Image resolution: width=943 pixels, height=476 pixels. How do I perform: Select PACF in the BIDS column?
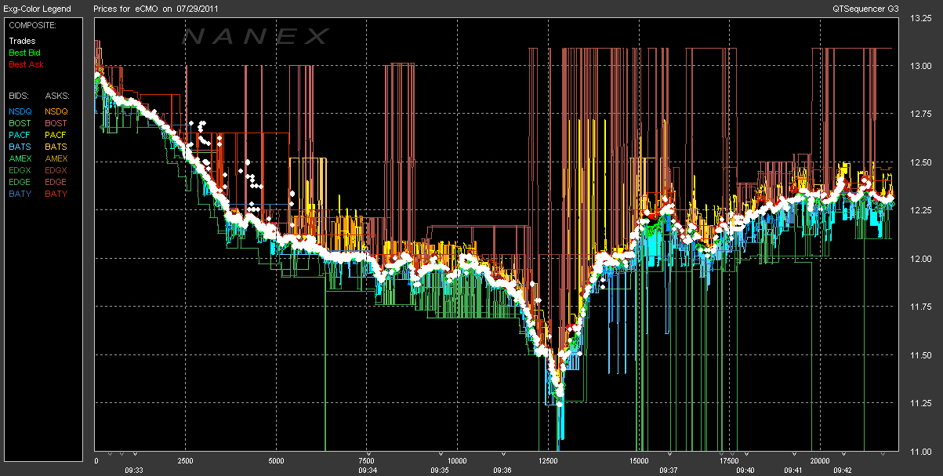pyautogui.click(x=20, y=135)
